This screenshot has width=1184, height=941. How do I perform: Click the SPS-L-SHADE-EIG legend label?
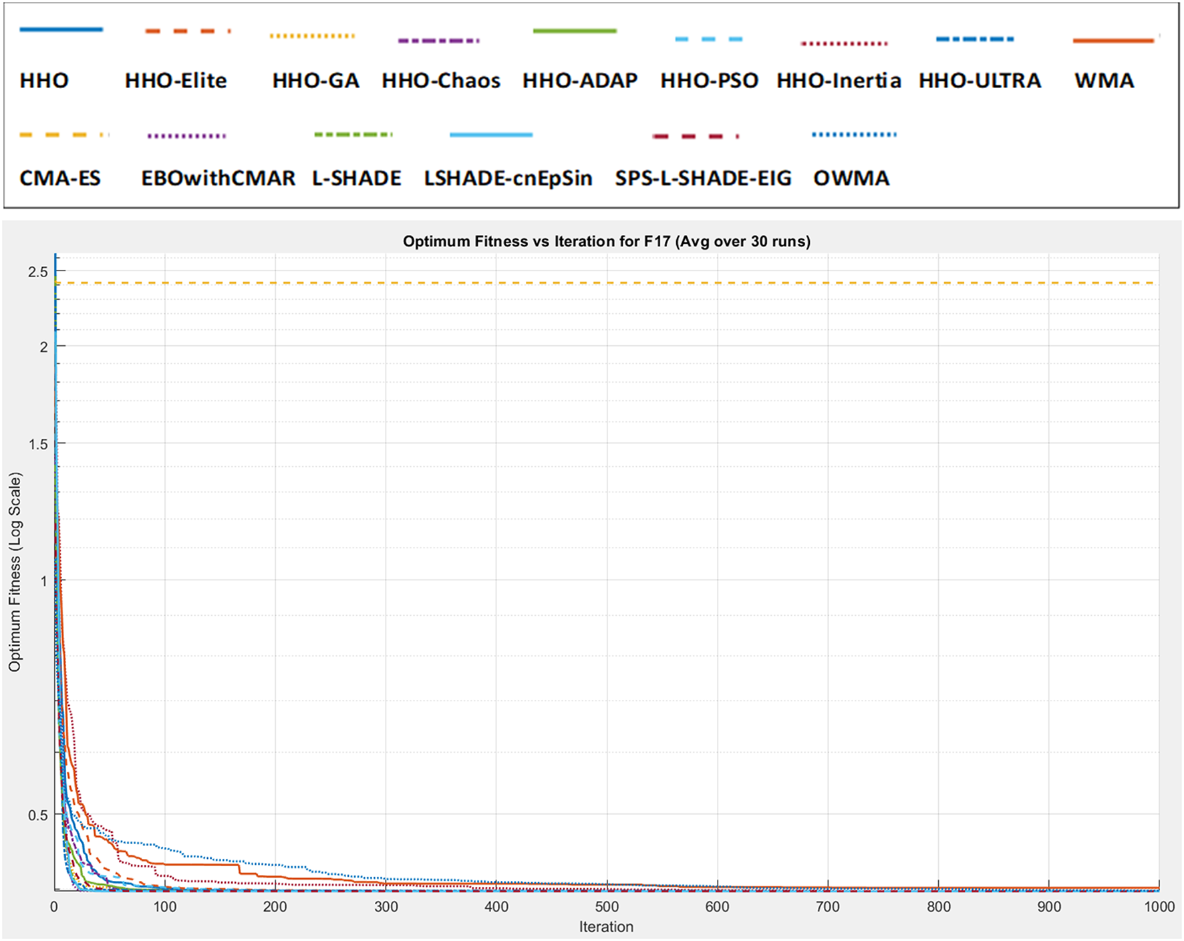[x=703, y=178]
